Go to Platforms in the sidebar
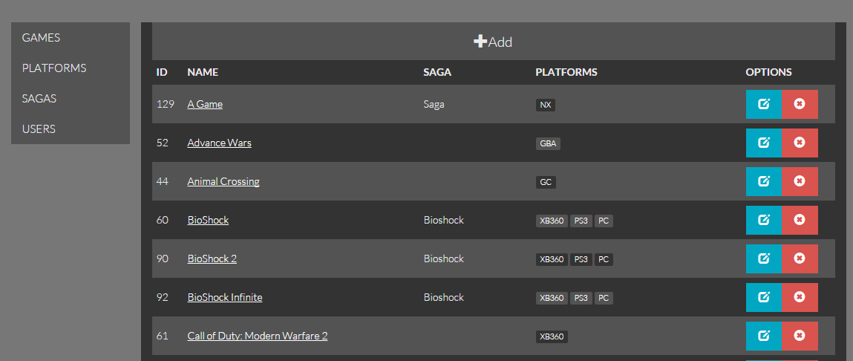Image resolution: width=853 pixels, height=361 pixels. [x=54, y=68]
